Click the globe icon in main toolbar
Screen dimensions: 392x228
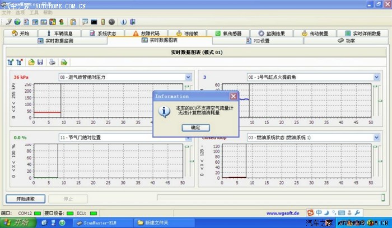pyautogui.click(x=17, y=22)
